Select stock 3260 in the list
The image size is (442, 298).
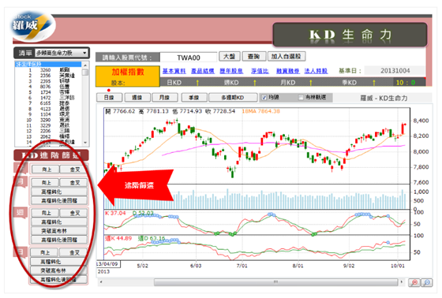48,70
